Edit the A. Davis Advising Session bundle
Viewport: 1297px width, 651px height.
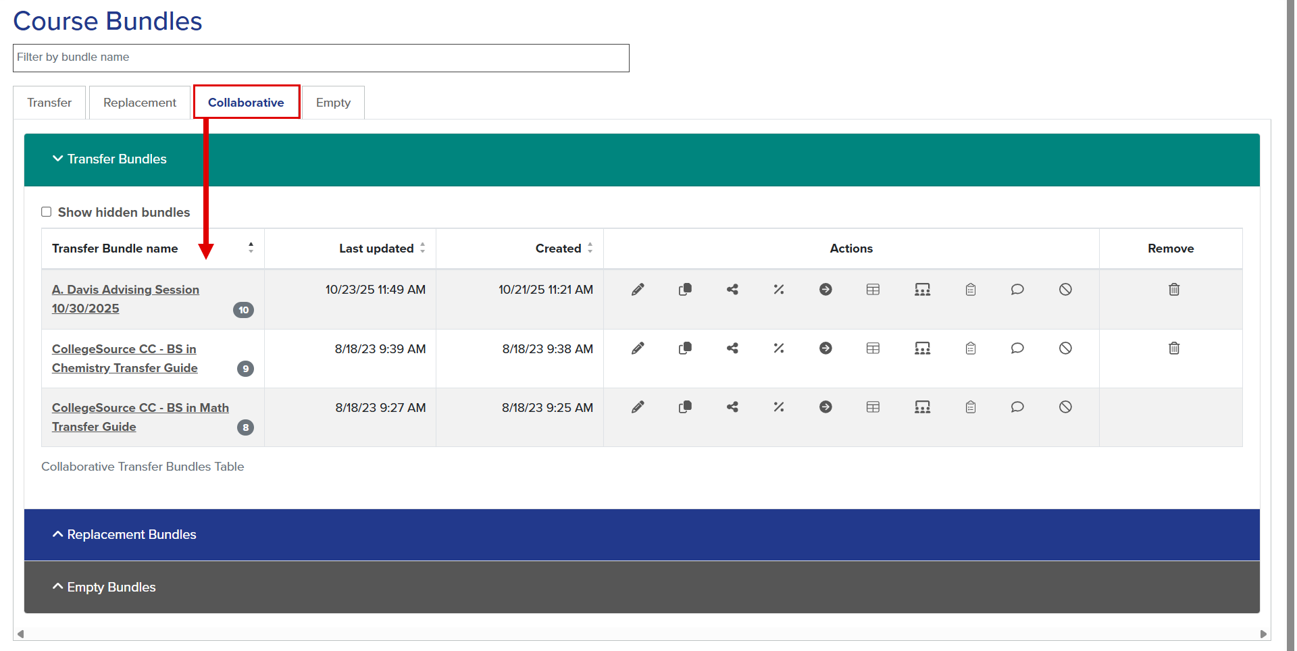tap(638, 289)
